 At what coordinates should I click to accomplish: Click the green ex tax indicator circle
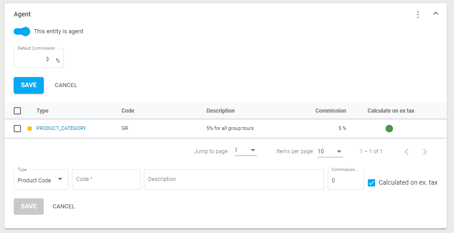click(389, 129)
